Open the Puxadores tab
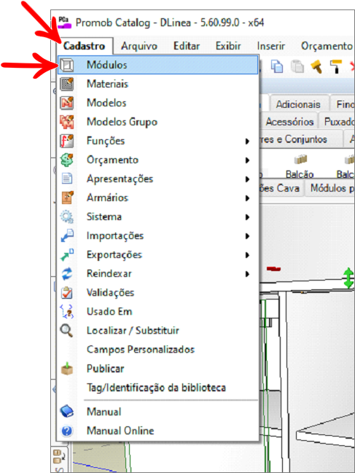This screenshot has width=355, height=473. click(x=338, y=122)
